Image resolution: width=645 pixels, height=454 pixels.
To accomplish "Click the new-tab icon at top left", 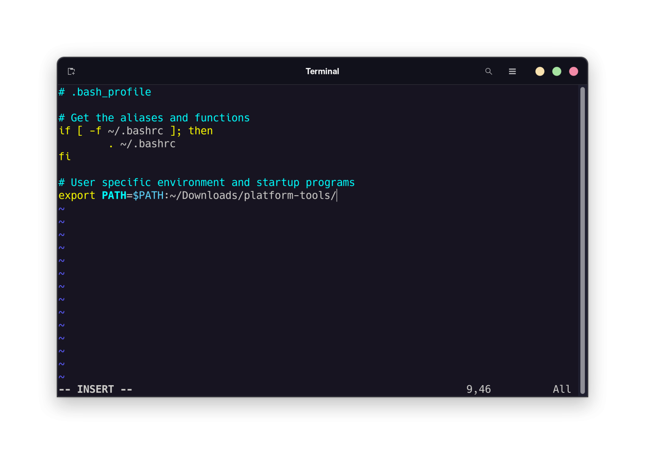I will 71,71.
